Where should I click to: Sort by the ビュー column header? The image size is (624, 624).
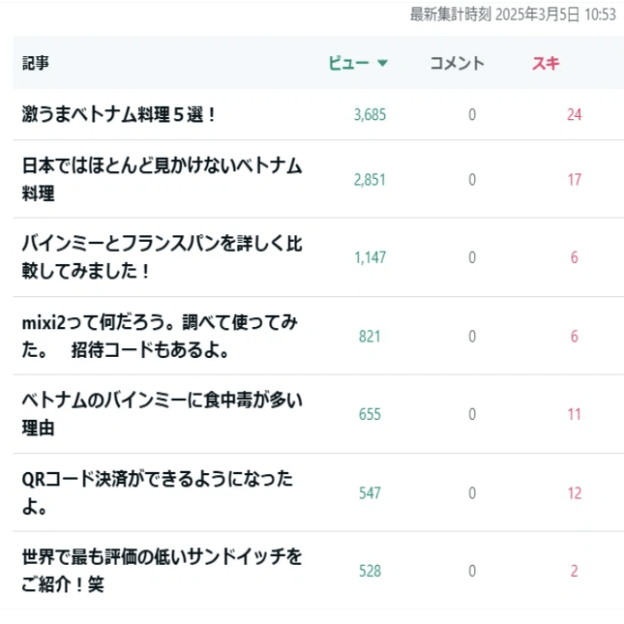348,63
